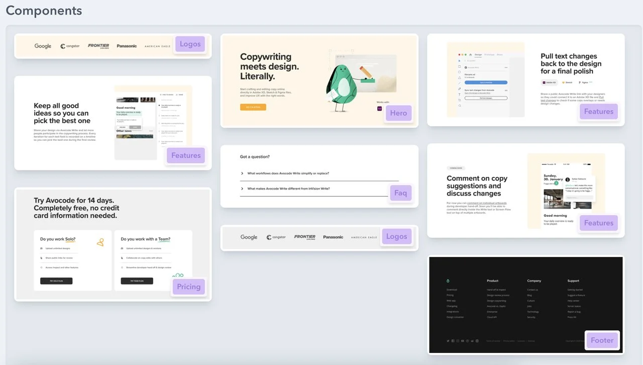
Task: Choose the Adobe XD tab below Pull text changes
Action: pos(549,82)
